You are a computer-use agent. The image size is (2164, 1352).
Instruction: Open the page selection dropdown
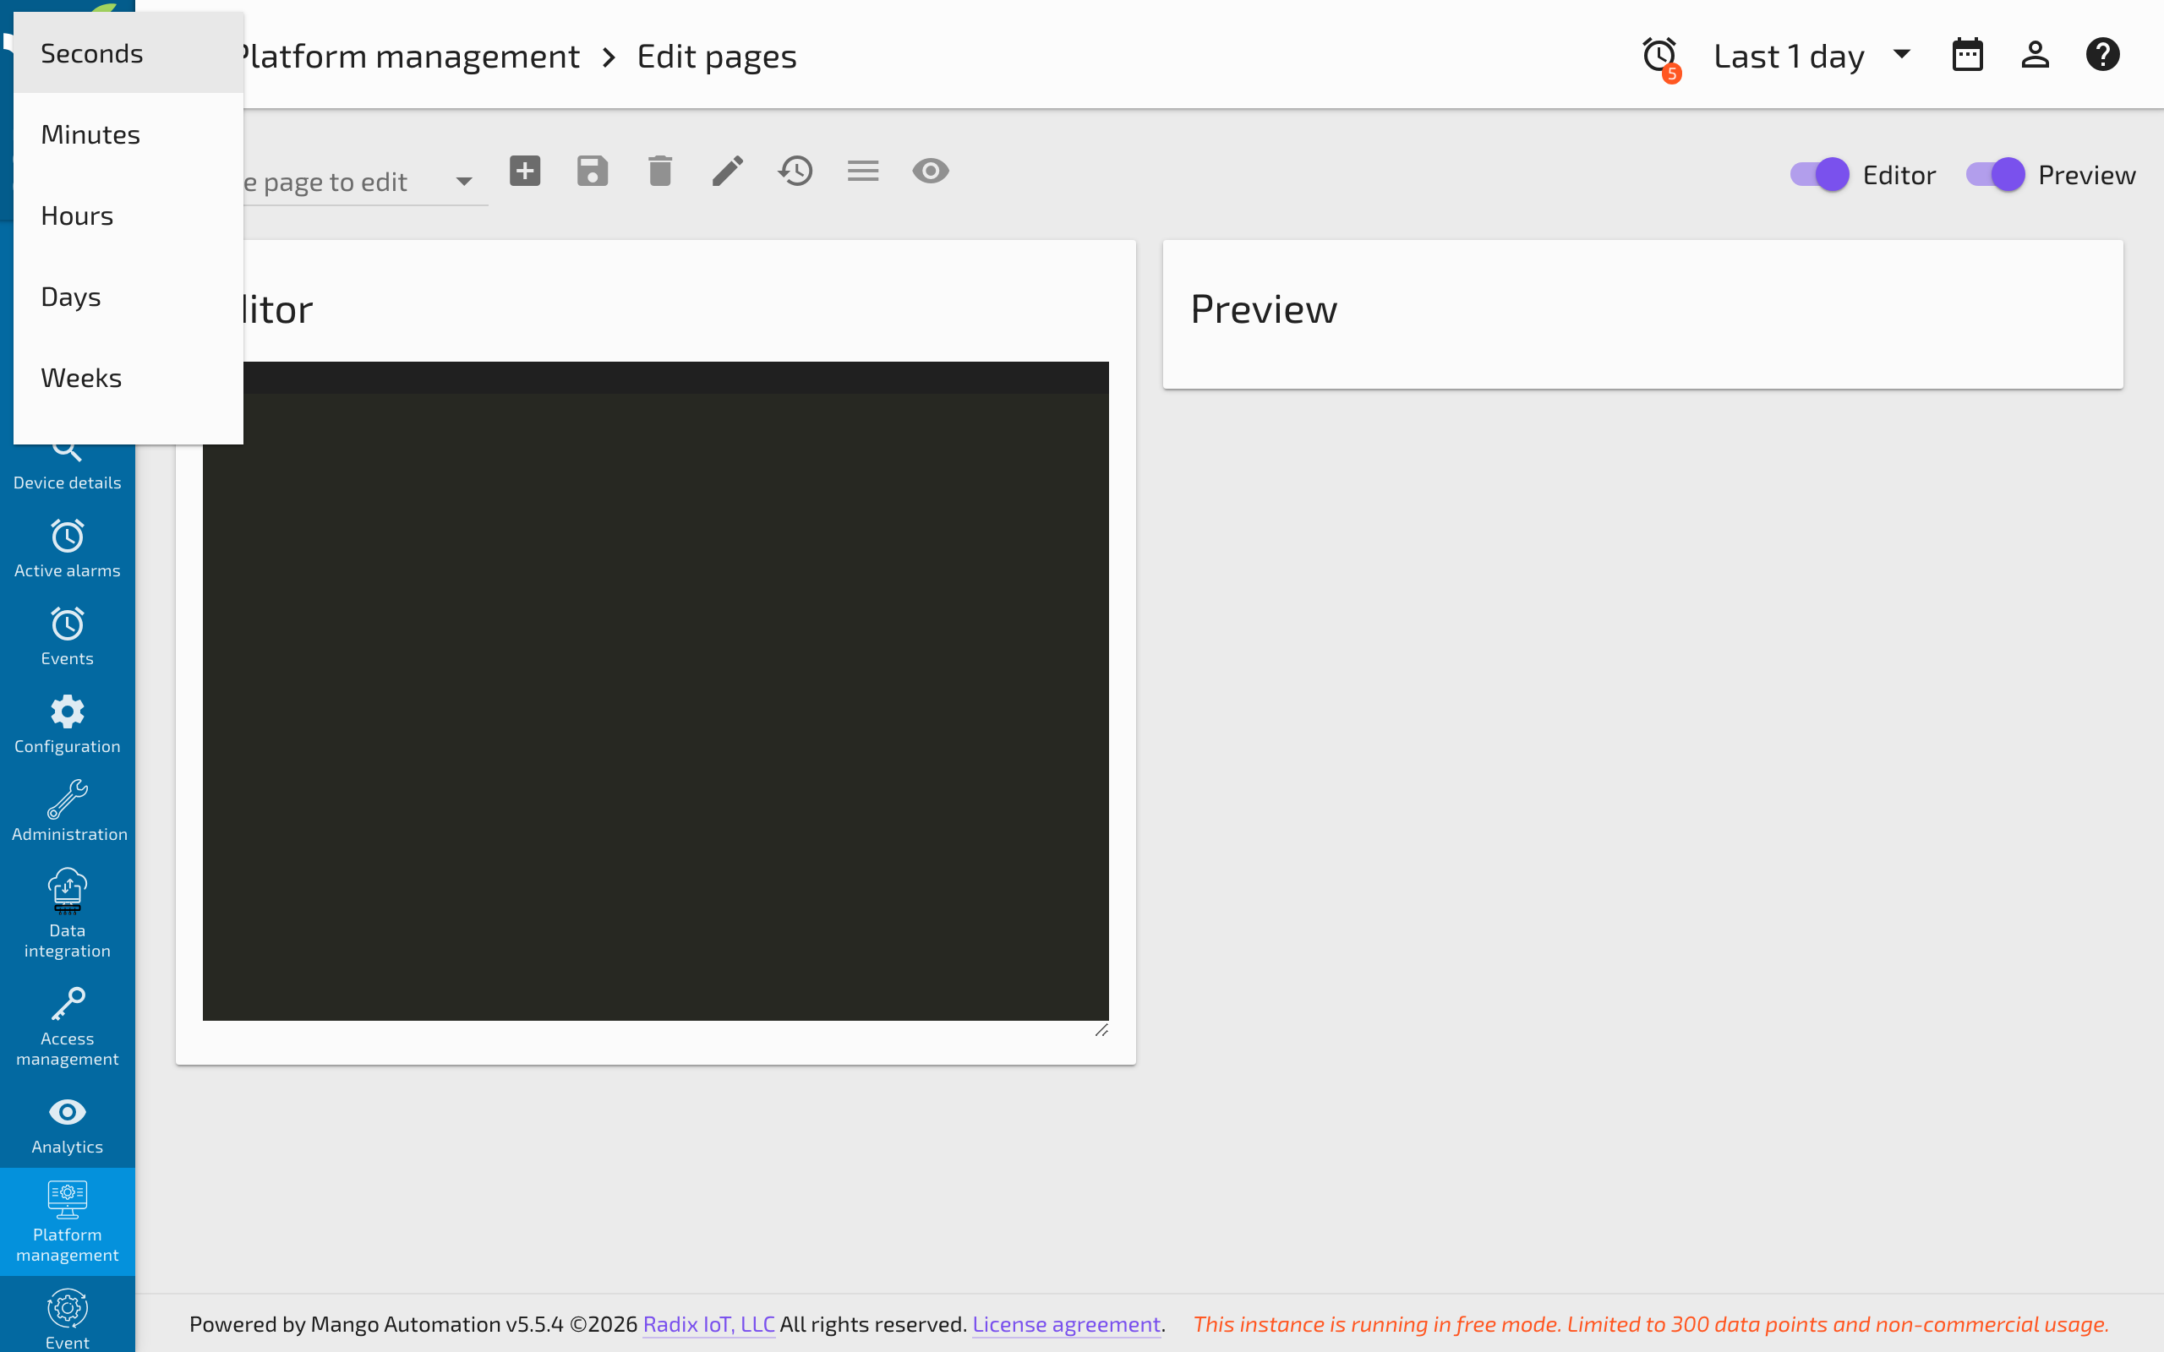(464, 181)
